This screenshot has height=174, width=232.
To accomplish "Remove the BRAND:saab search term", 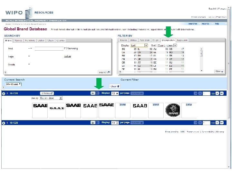I will 20,84.
